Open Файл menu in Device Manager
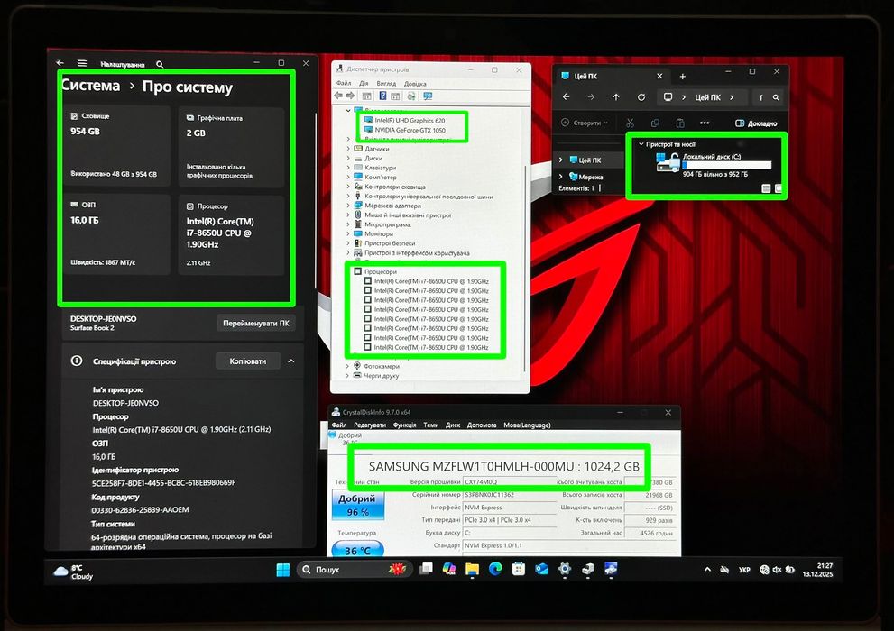Image resolution: width=894 pixels, height=631 pixels. pos(344,83)
